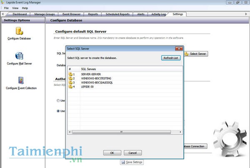The width and height of the screenshot is (250, 168).
Task: Click the server icon in row 4
Action: tap(70, 87)
